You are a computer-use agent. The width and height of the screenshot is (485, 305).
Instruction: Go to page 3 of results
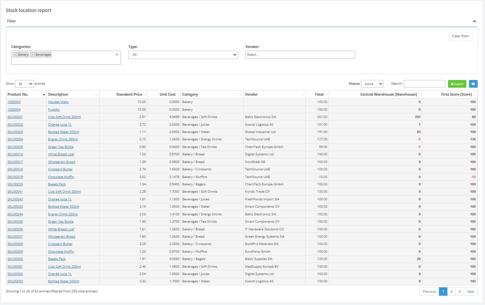coord(460,291)
